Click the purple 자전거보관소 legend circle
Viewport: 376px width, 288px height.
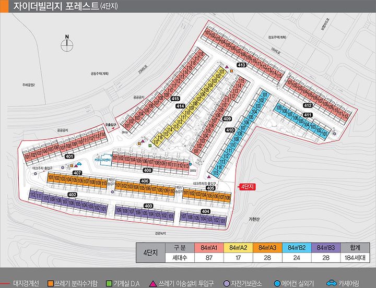(x=226, y=283)
